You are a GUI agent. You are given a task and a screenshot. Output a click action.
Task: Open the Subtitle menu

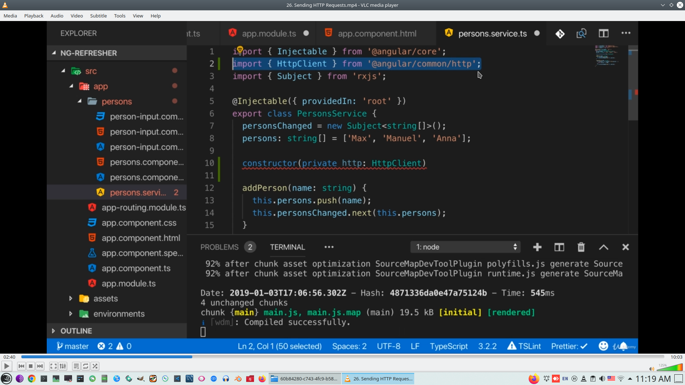point(98,16)
